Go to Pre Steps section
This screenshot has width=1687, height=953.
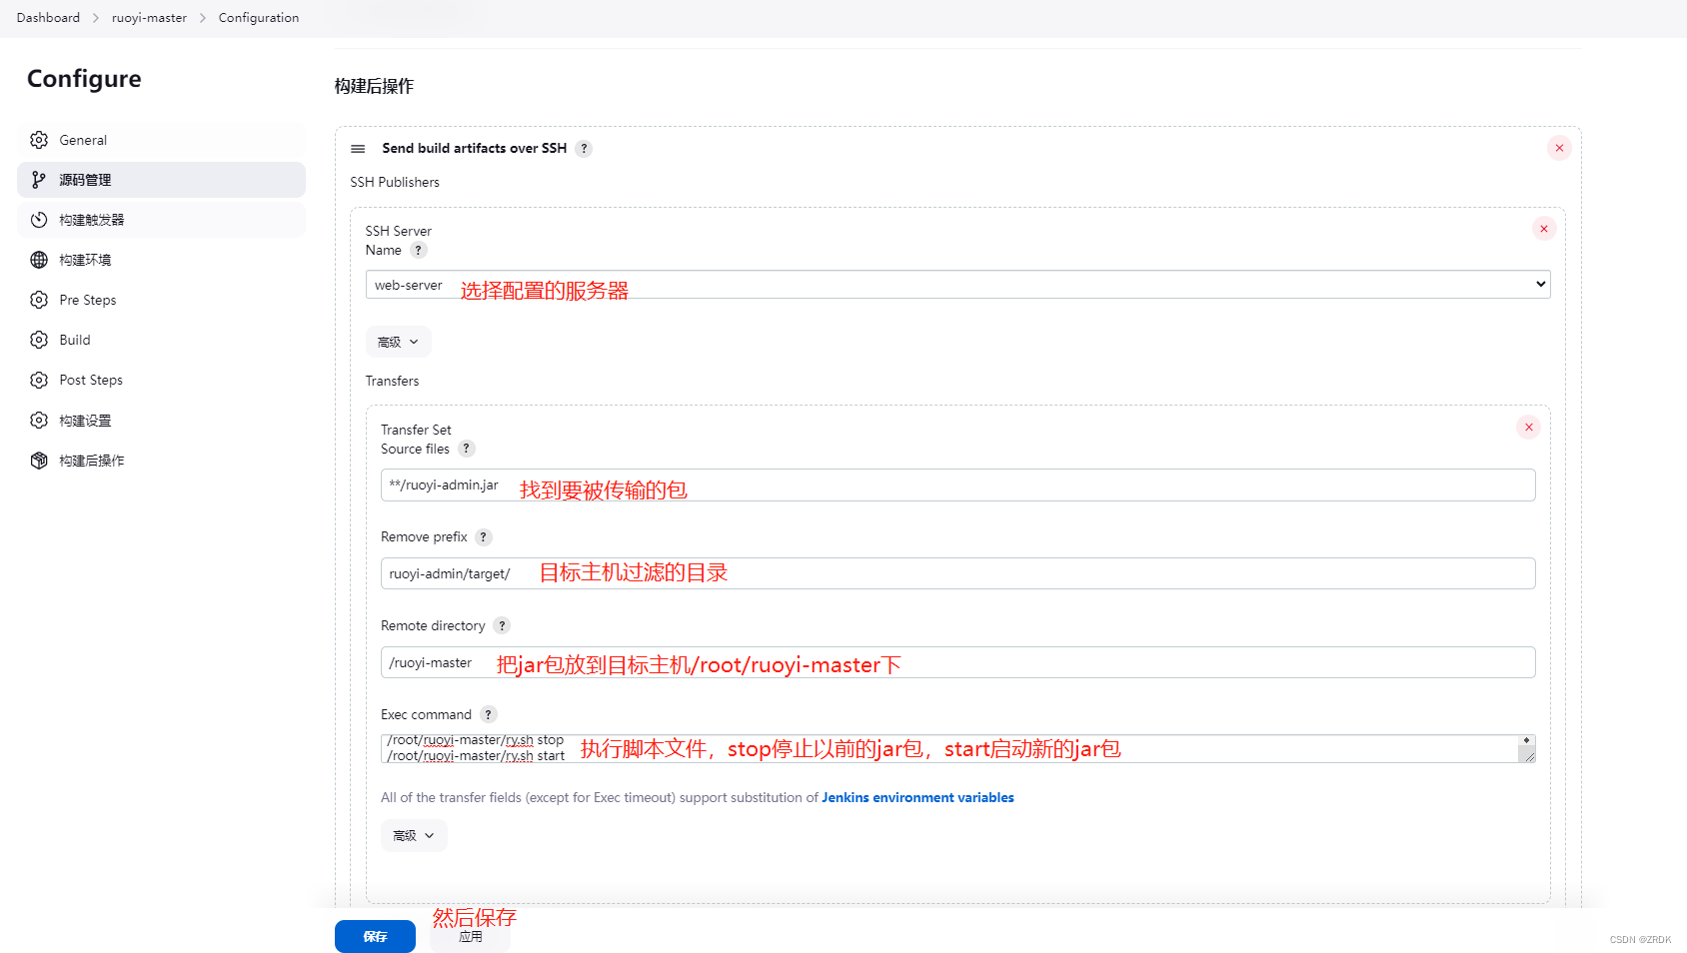(161, 300)
